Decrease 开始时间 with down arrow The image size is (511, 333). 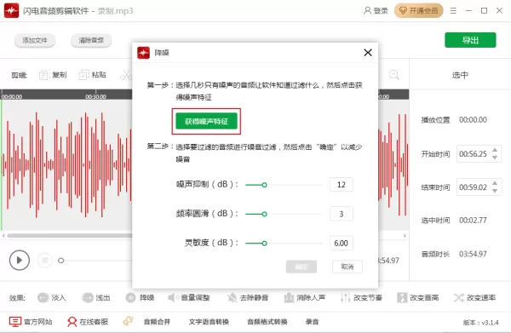pyautogui.click(x=495, y=158)
